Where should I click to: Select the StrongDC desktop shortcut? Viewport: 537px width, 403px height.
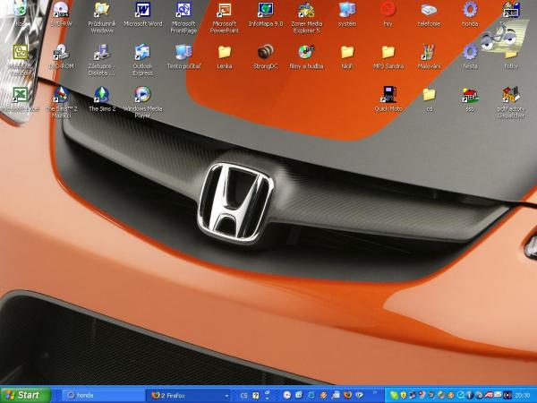(265, 53)
